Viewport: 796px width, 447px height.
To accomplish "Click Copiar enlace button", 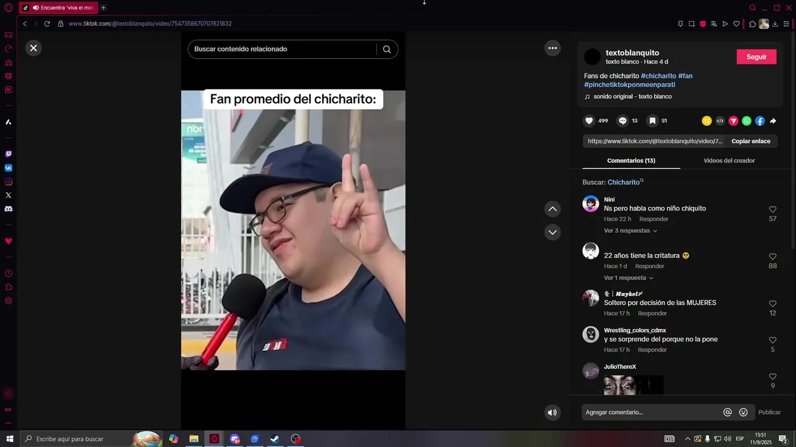I will (x=751, y=141).
